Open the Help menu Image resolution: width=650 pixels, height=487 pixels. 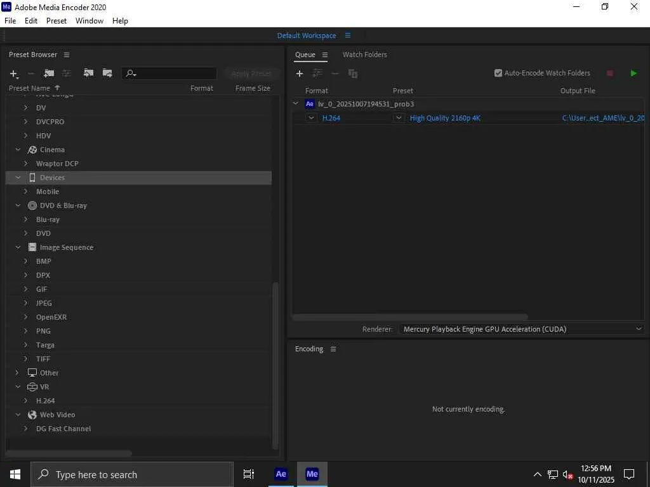[120, 21]
